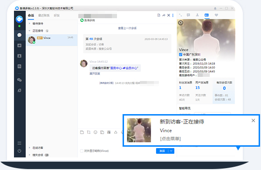Screen dimensions: 261x170
Task: Click the crop screenshot icon in the message toolbar
Action: pos(89,132)
